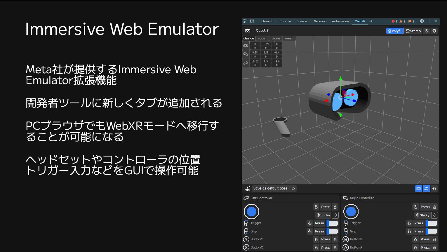Viewport: 447px width, 252px height.
Task: Recenter Left thumbstick with reset arrow
Action: coord(335,215)
